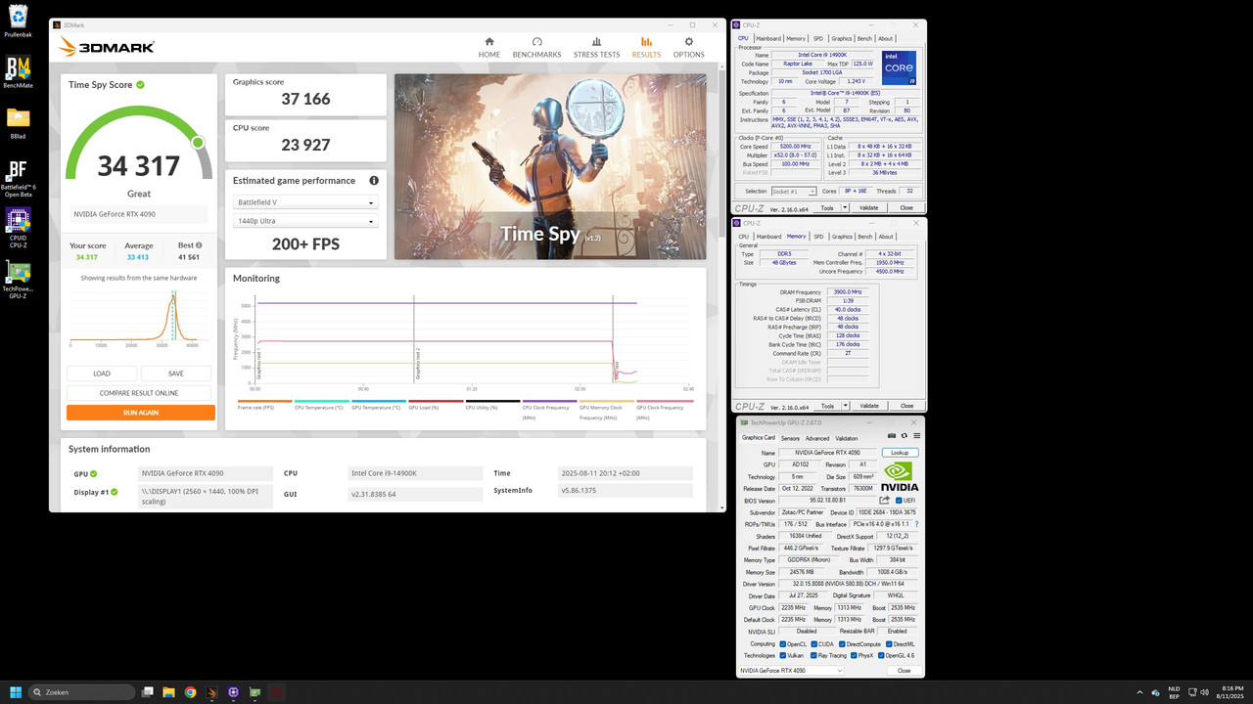Open the CPUID CPU-Z desktop shortcut
This screenshot has width=1253, height=704.
coord(18,229)
